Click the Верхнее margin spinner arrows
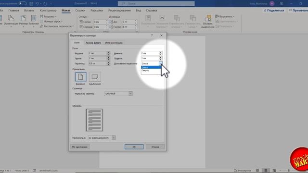Viewport: 308px width, 173px height. coord(108,53)
